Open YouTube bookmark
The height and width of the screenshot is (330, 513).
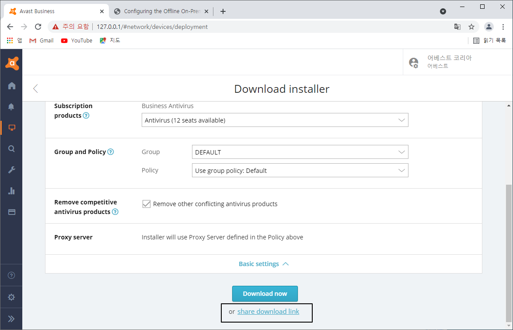click(77, 41)
